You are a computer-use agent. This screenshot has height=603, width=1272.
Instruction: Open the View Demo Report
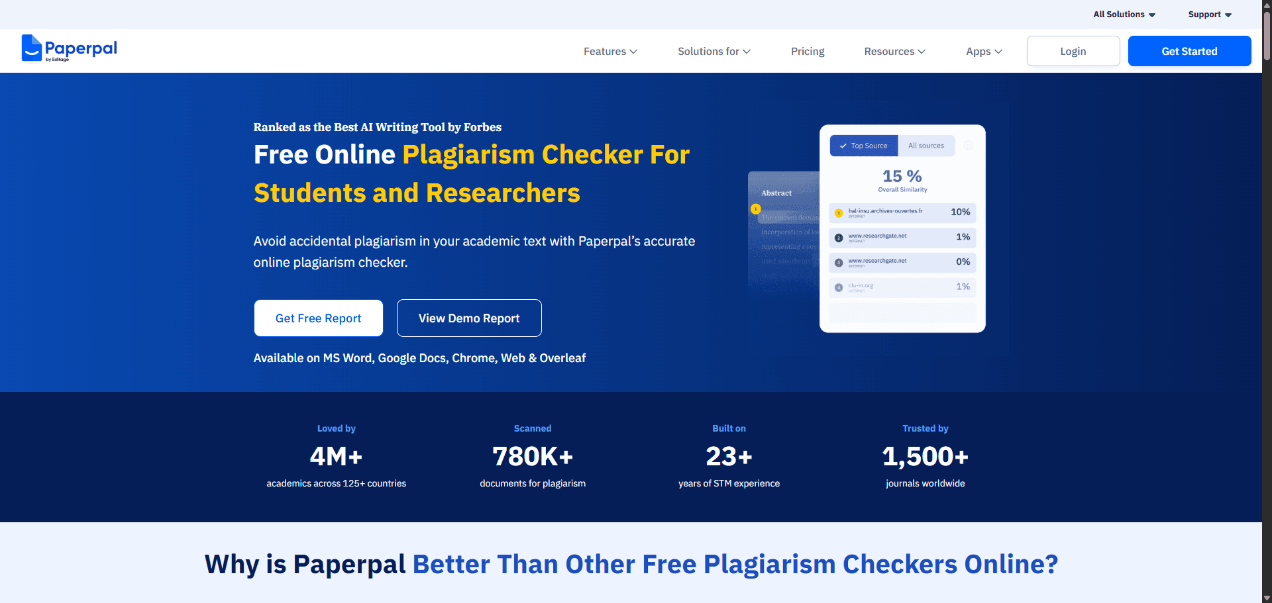pyautogui.click(x=468, y=318)
